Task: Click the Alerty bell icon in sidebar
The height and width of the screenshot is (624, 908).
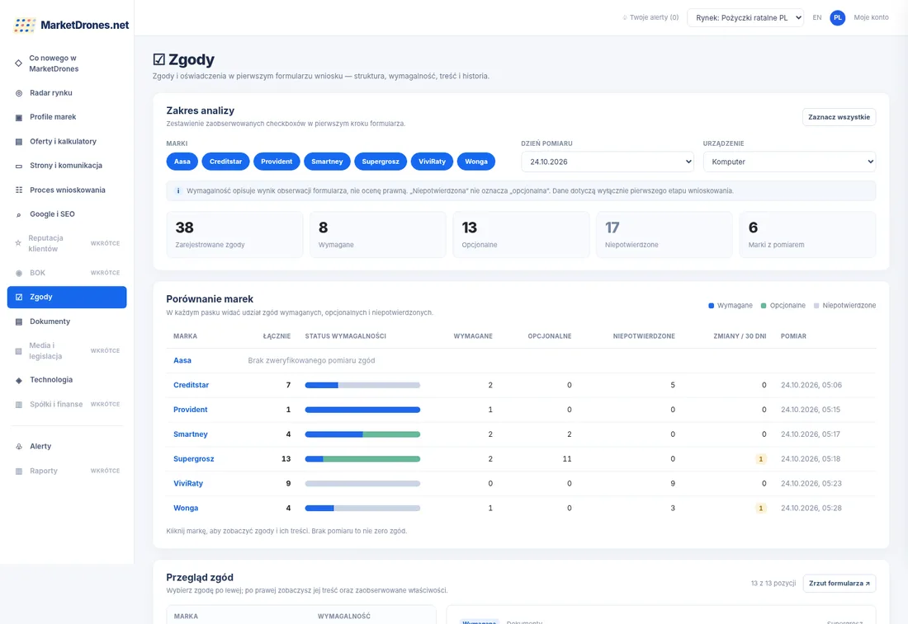Action: [18, 447]
